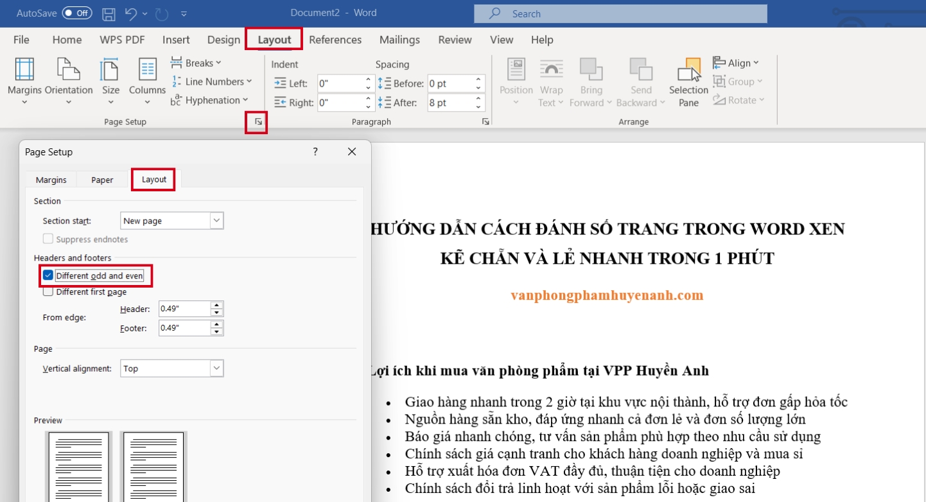The image size is (926, 502).
Task: Open the Orientation options
Action: coord(69,82)
